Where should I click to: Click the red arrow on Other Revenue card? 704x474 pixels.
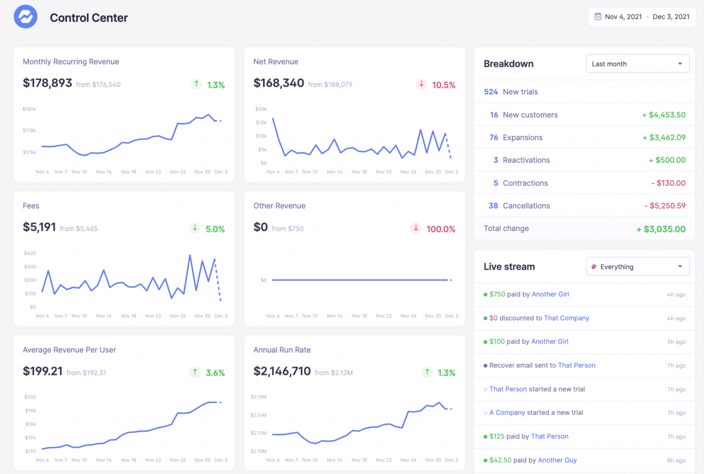[x=416, y=228]
